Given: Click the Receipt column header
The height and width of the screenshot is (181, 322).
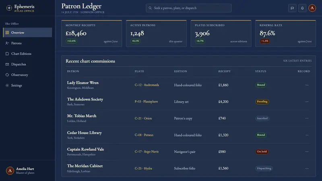Looking at the screenshot, I should point(224,71).
